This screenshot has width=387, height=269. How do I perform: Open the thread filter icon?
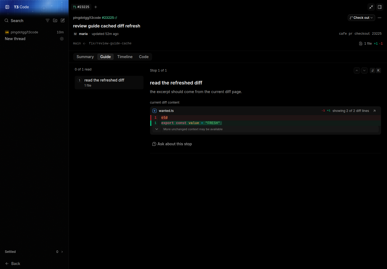coord(48,20)
